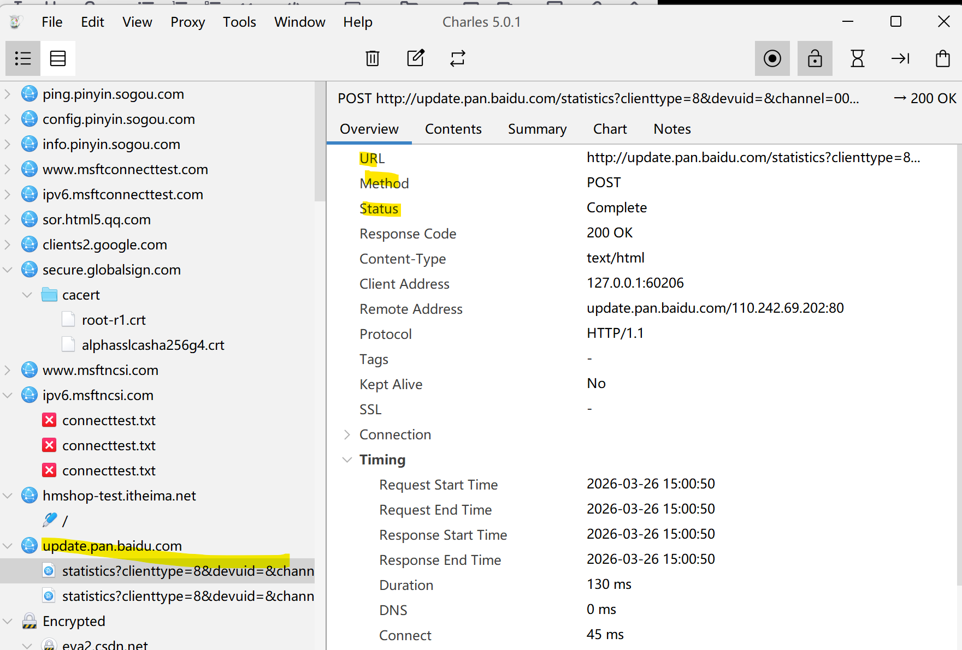
Task: Click the Protocol HTTP/1.1 value
Action: click(615, 333)
